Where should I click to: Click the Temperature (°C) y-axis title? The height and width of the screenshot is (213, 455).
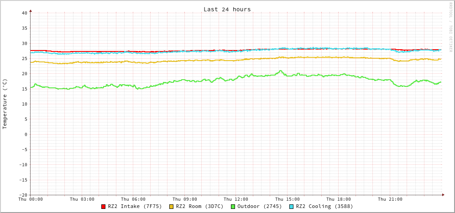coord(5,104)
